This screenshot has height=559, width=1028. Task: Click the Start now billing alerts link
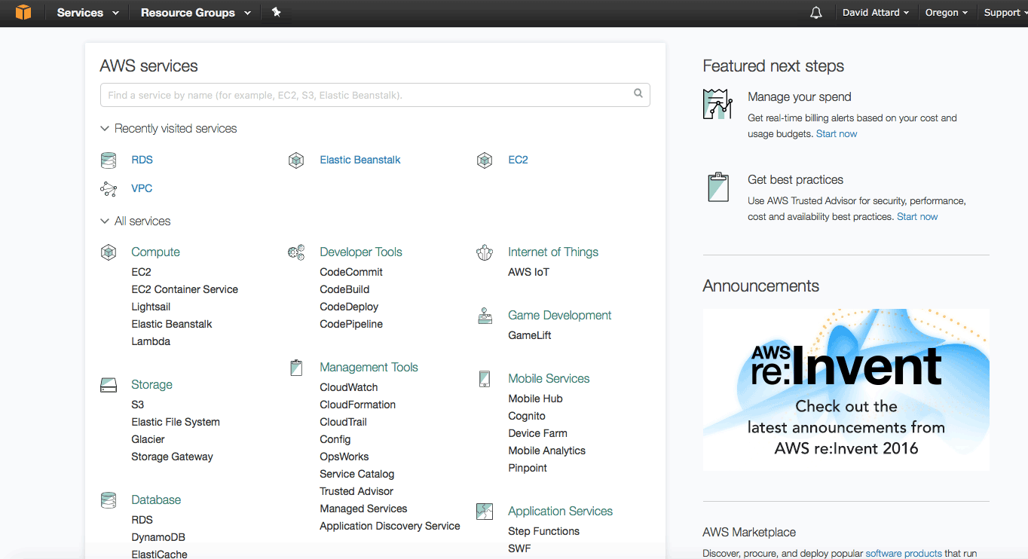coord(837,133)
